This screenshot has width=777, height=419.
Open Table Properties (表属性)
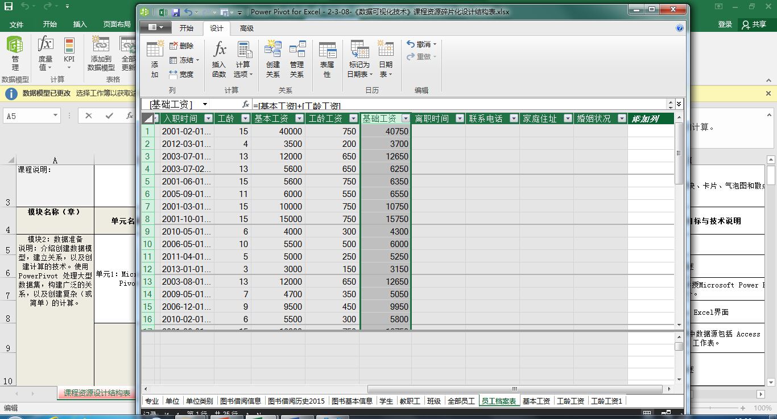(x=327, y=59)
